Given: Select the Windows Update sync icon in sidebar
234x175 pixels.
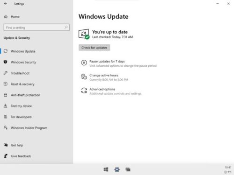Looking at the screenshot, I should pos(6,51).
